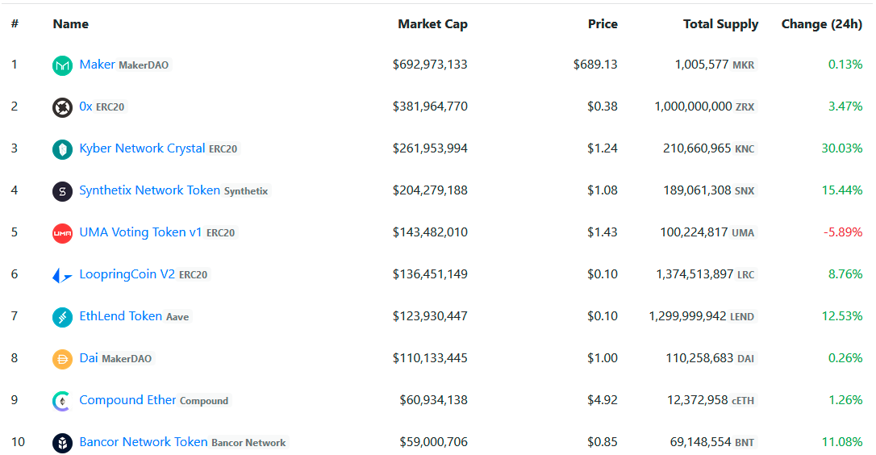
Task: Click the ERC20 tag beside Kyber Network Crystal
Action: (x=223, y=148)
